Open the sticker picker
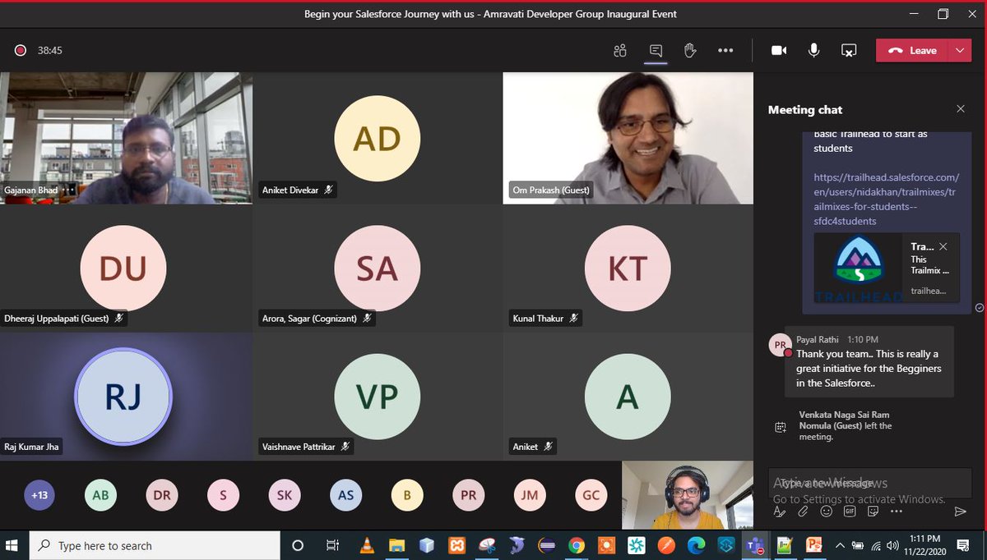Image resolution: width=987 pixels, height=560 pixels. [873, 512]
